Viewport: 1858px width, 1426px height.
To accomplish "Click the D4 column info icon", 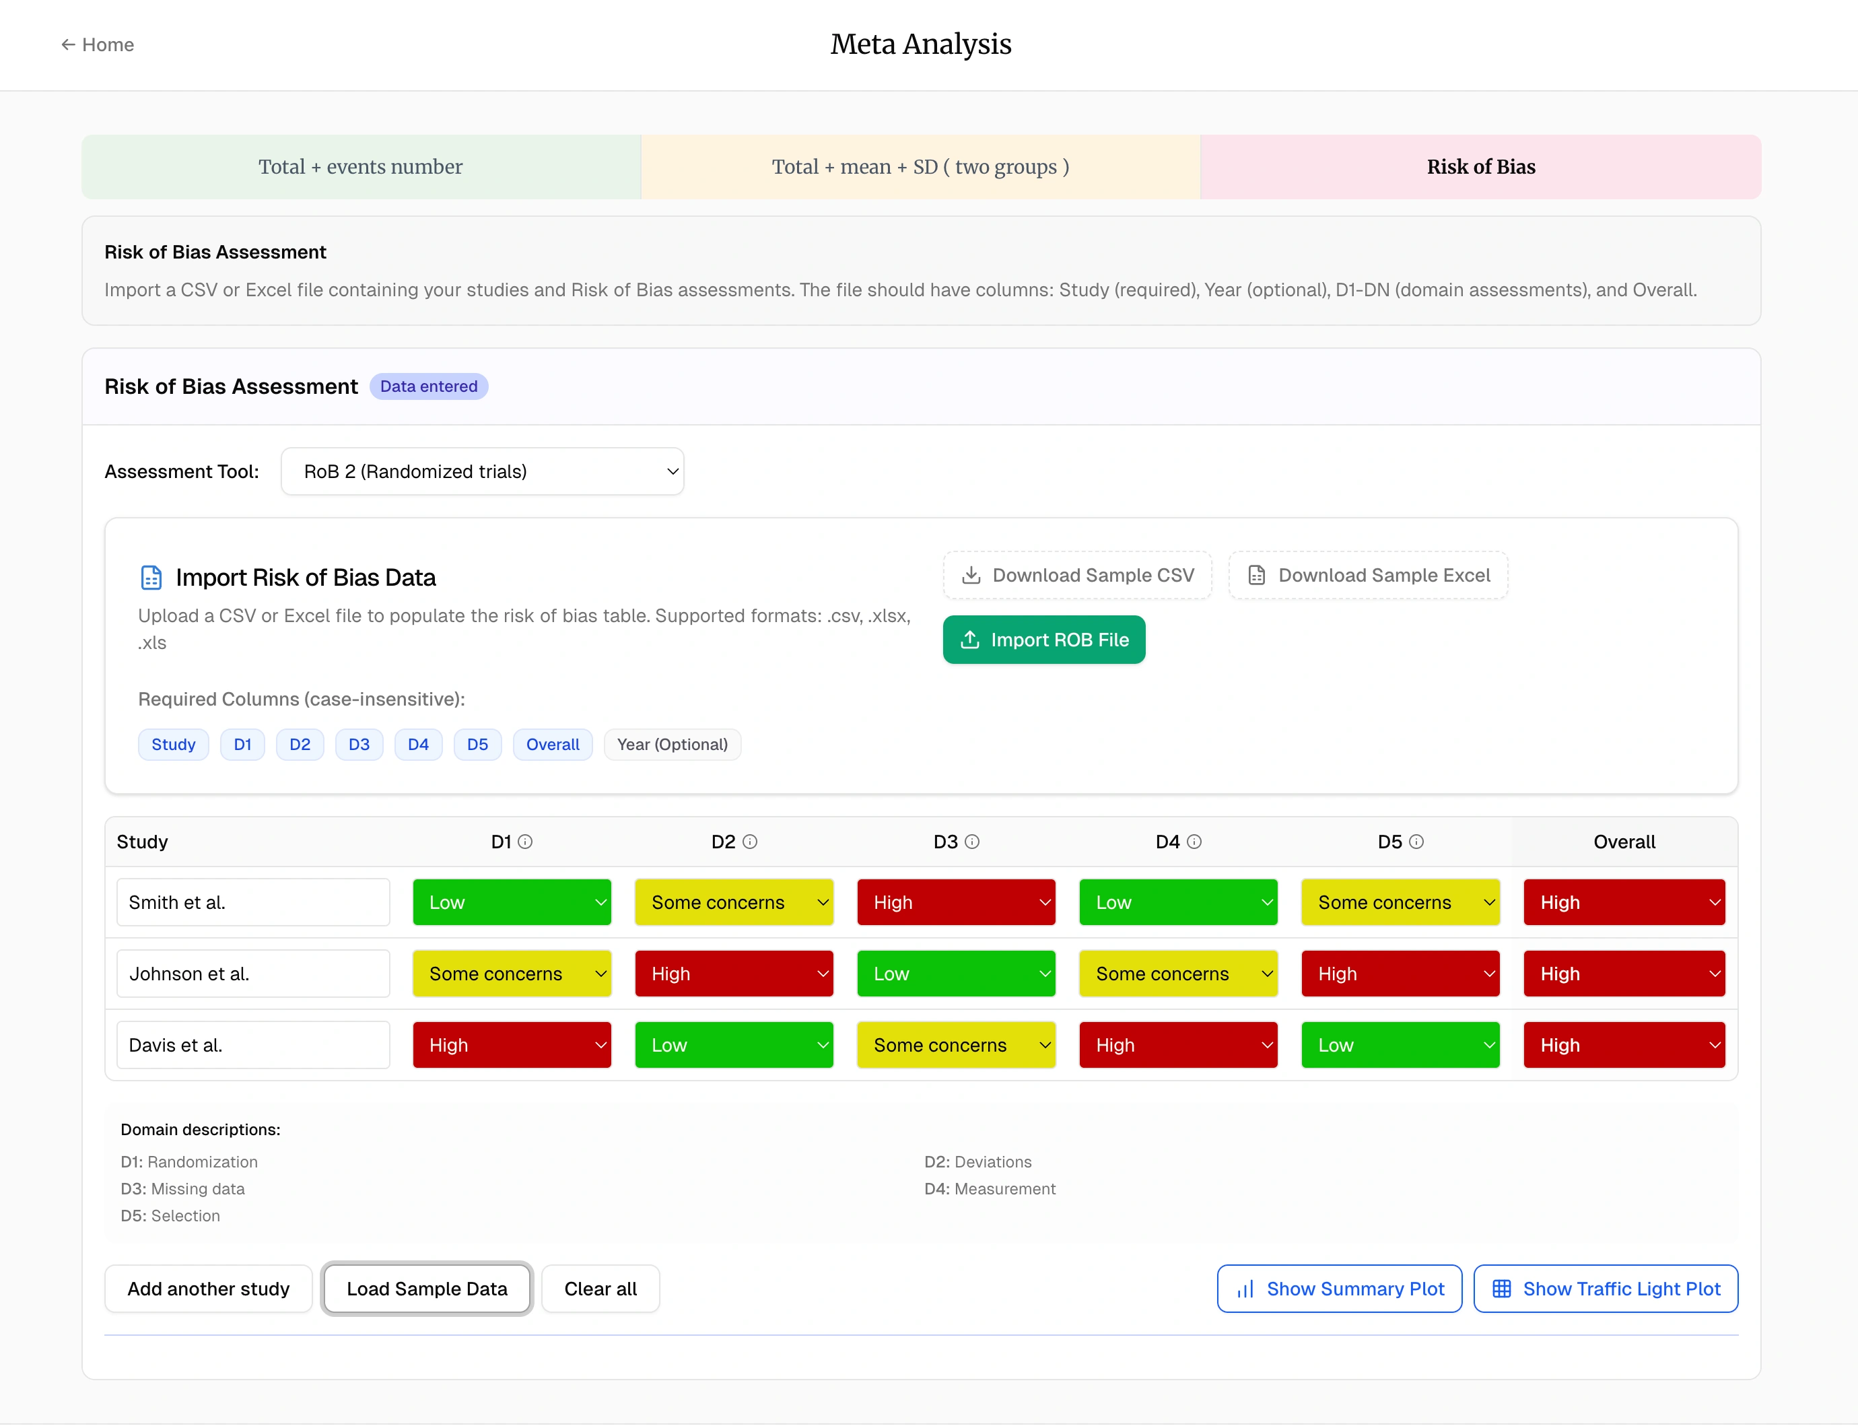I will click(1194, 842).
